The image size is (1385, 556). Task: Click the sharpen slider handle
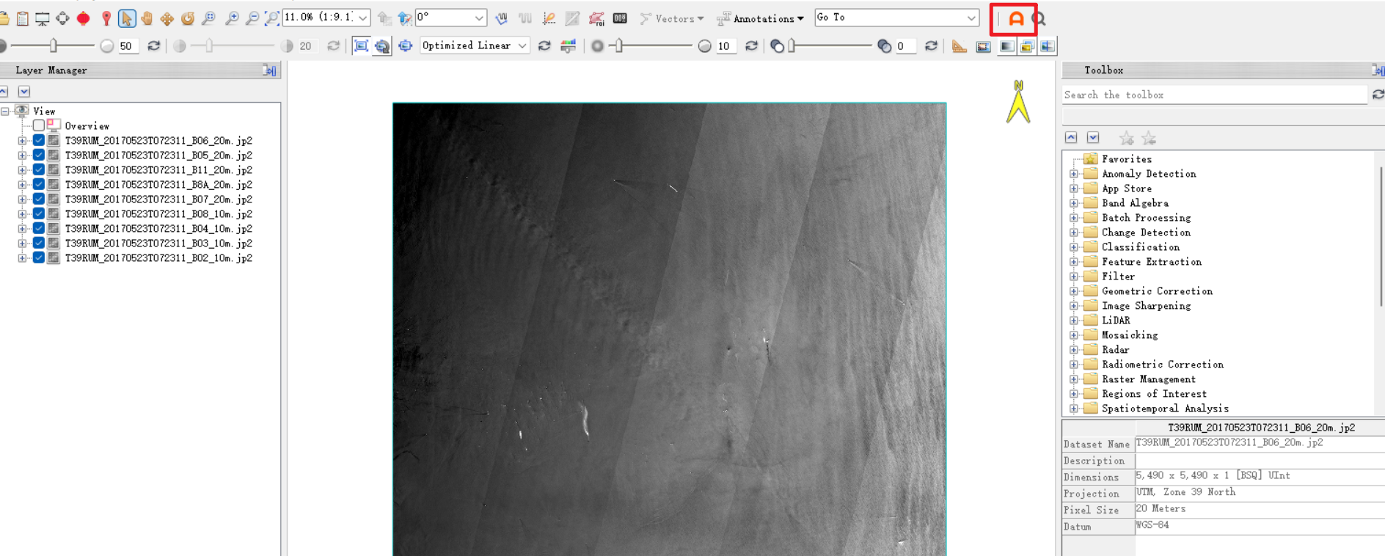(619, 46)
